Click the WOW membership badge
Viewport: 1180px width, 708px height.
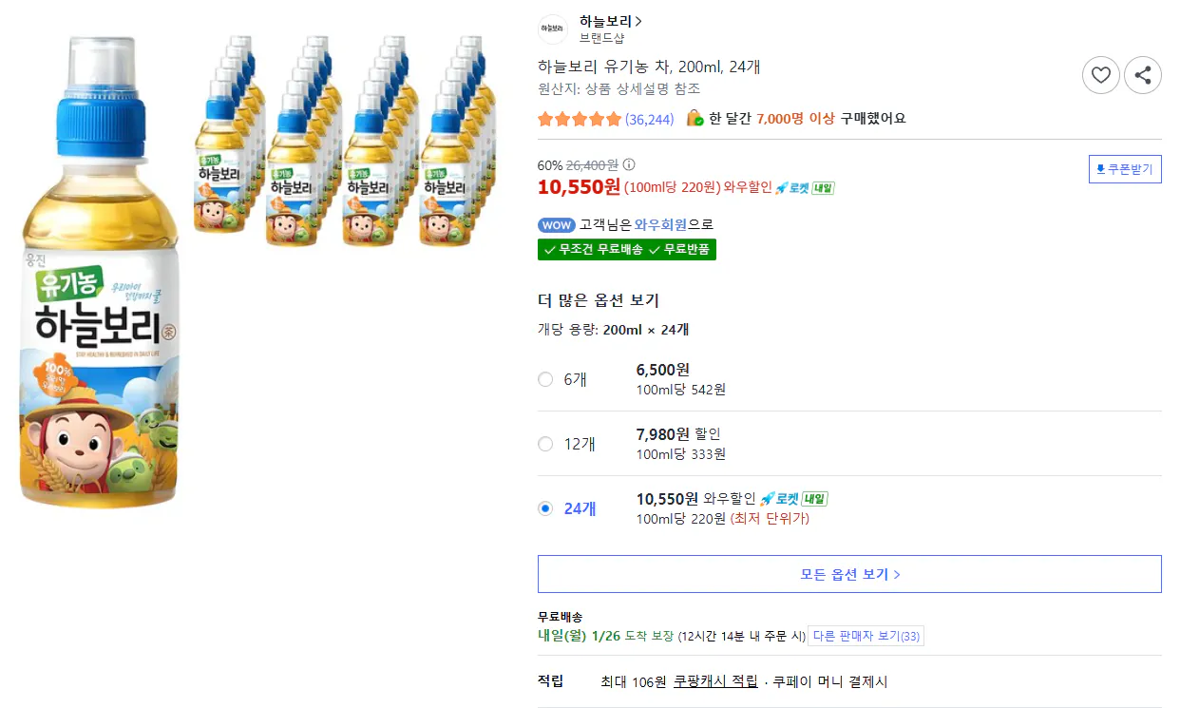(556, 224)
